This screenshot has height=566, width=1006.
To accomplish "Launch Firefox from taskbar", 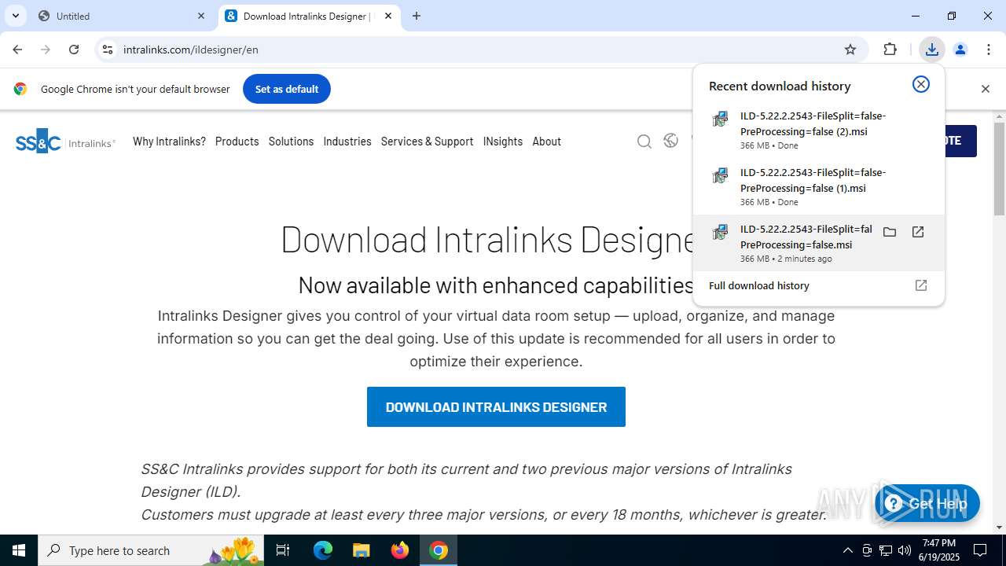I will click(400, 550).
